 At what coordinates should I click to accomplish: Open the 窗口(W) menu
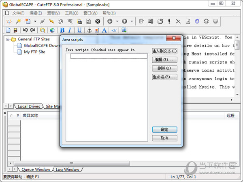pos(90,13)
